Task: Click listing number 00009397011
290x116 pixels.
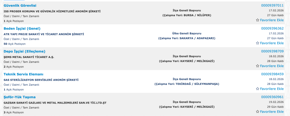Action: tap(272, 6)
